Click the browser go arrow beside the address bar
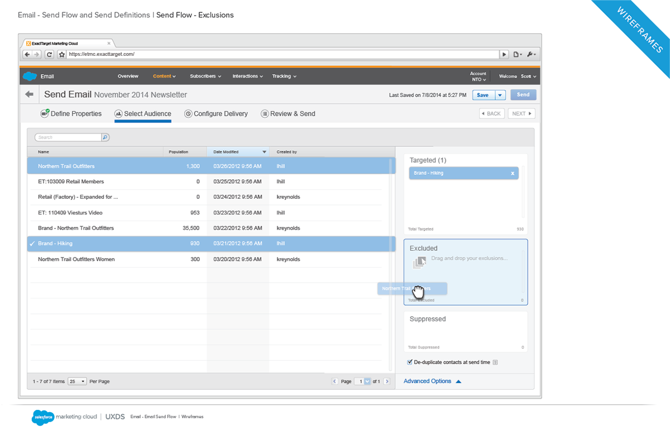The image size is (670, 434). coord(505,54)
